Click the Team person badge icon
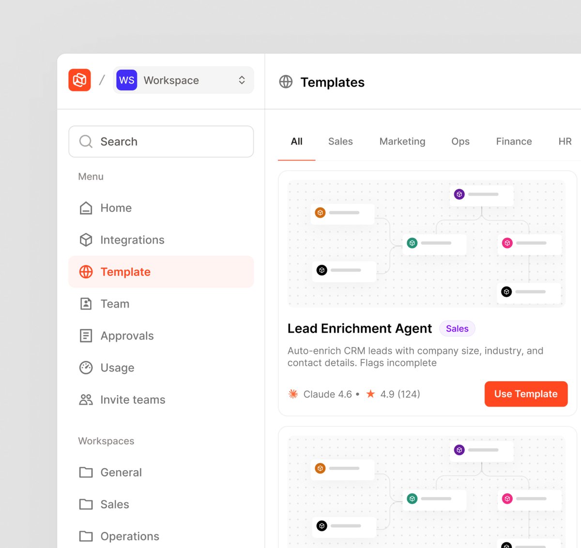This screenshot has height=548, width=581. click(x=86, y=304)
